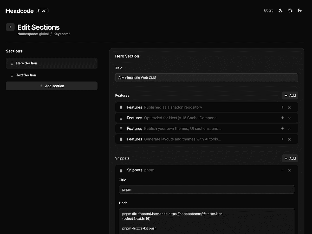Click the v01 version badge
Image resolution: width=312 pixels, height=234 pixels.
42,11
